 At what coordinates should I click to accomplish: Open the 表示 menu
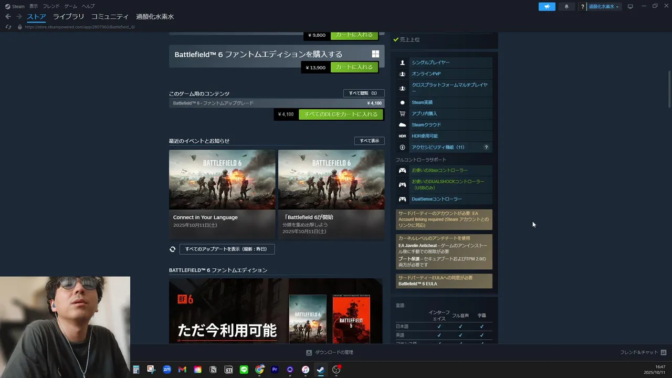point(34,6)
